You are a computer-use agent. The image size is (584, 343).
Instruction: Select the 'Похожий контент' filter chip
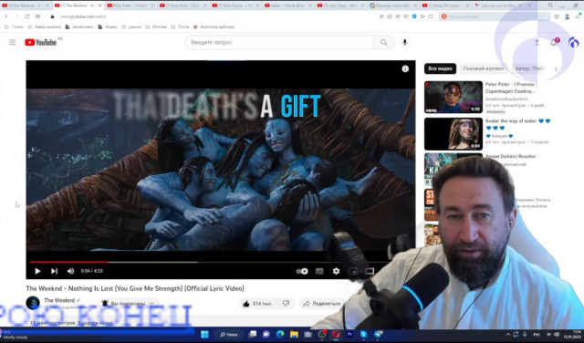[x=484, y=68]
